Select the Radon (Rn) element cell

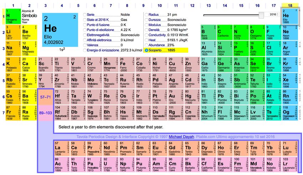pos(290,97)
